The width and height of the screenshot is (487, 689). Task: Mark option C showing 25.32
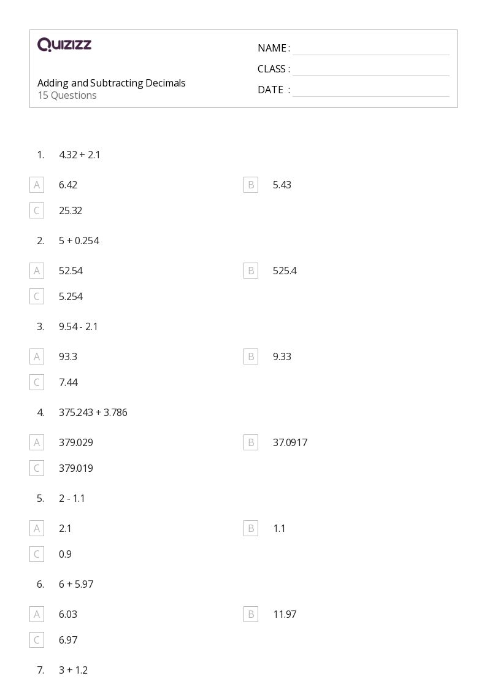(37, 210)
